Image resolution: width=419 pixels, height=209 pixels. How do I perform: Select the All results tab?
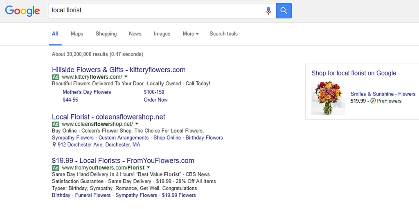55,34
